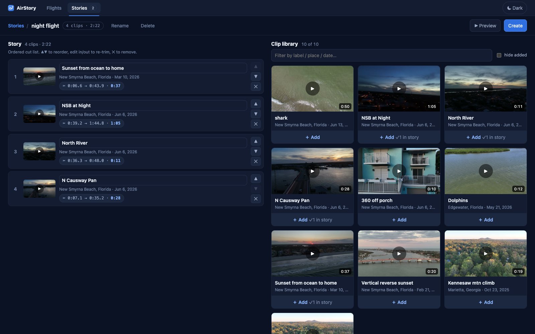Play Vertical reverse sunset clip
The height and width of the screenshot is (334, 535).
(x=399, y=254)
